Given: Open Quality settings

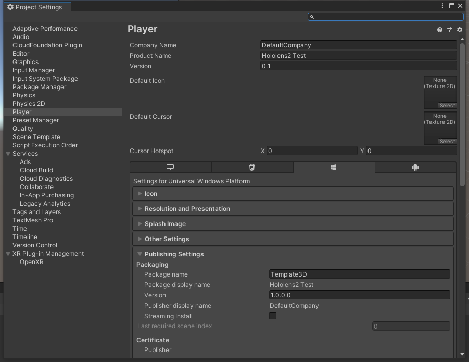Looking at the screenshot, I should [23, 129].
